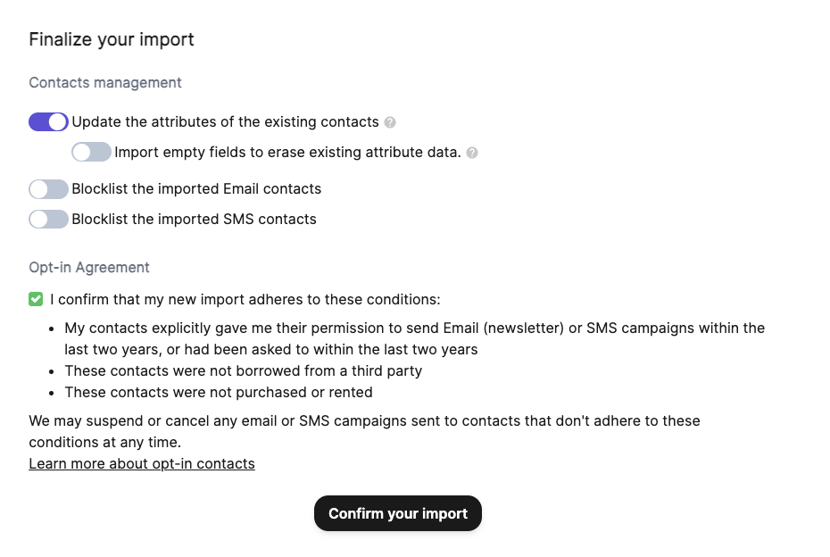Turn on Blocklist imported SMS contacts switch
Screen dimensions: 830x557
(48, 220)
